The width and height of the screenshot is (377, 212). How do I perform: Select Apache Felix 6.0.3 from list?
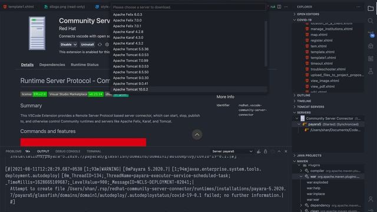[189, 15]
